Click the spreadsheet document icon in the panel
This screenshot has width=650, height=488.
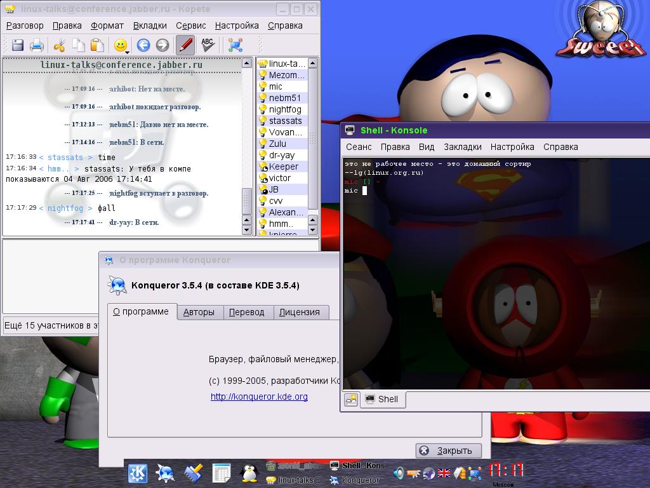(222, 473)
